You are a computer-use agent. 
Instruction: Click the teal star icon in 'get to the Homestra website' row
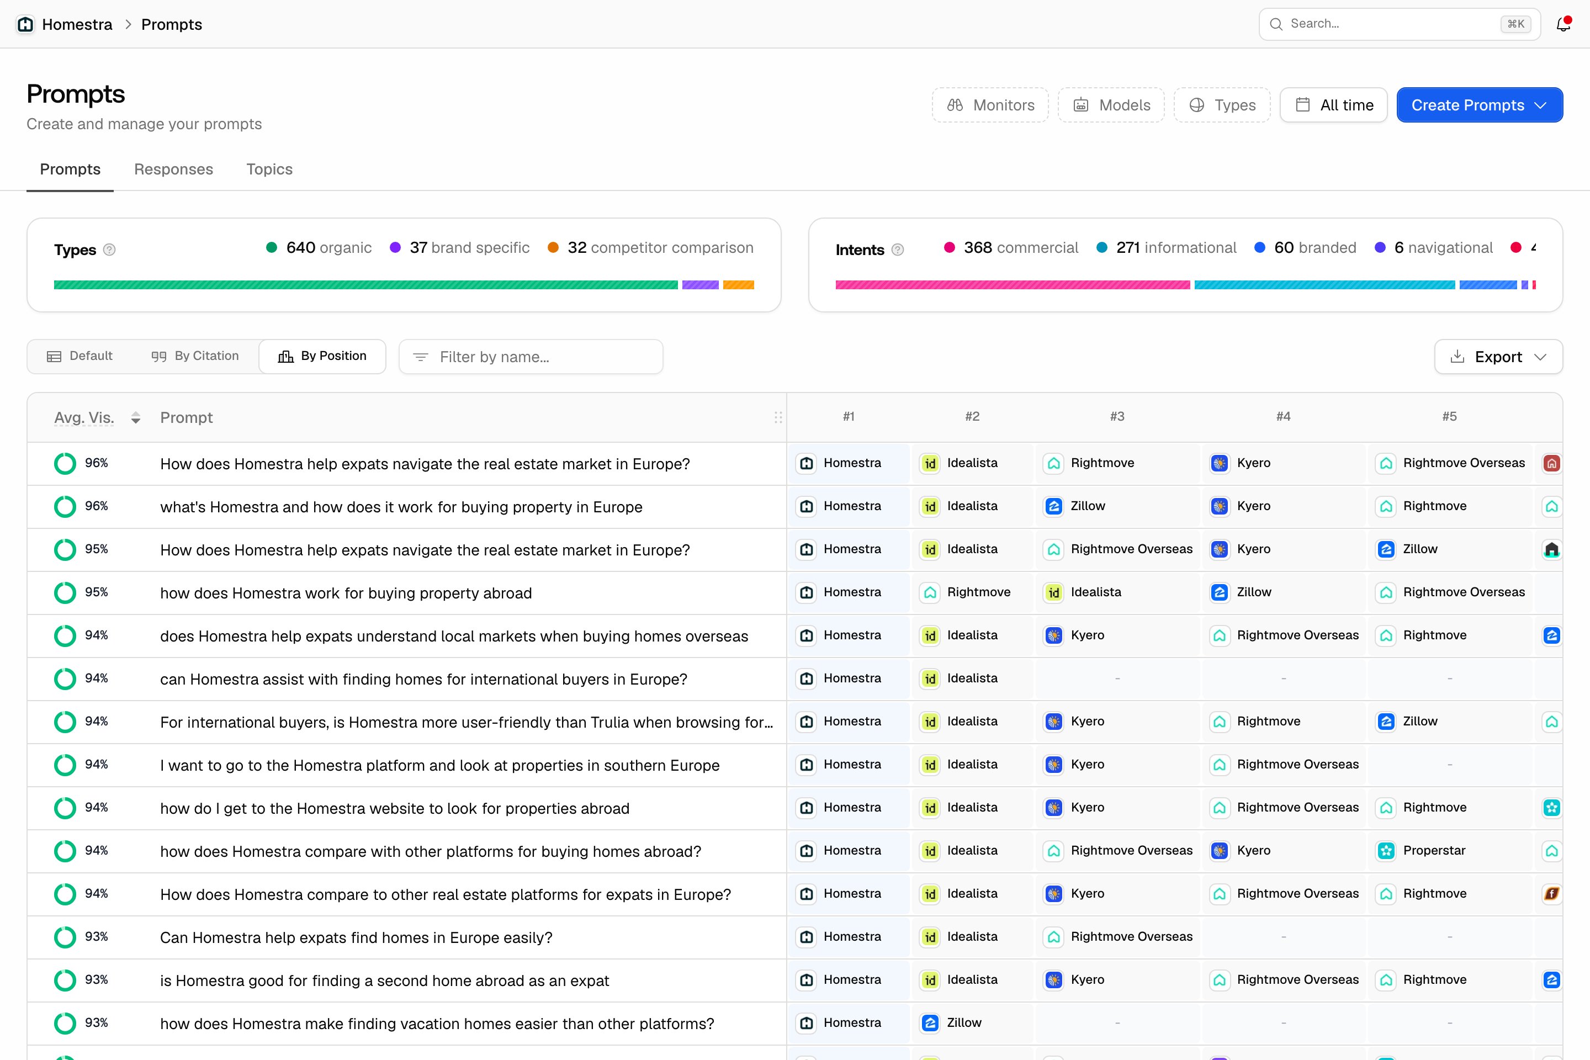pyautogui.click(x=1551, y=808)
